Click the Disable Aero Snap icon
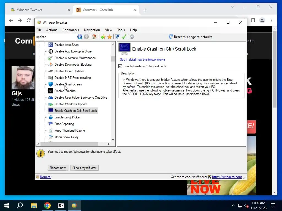The image size is (282, 211). tap(51, 45)
